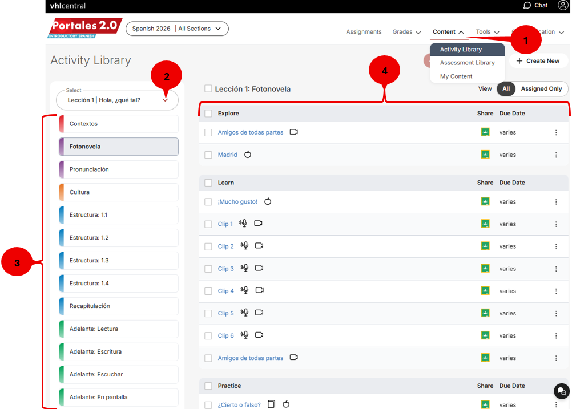The image size is (572, 409).
Task: Open the three-dot menu for first Amigos de todas partes
Action: [556, 133]
